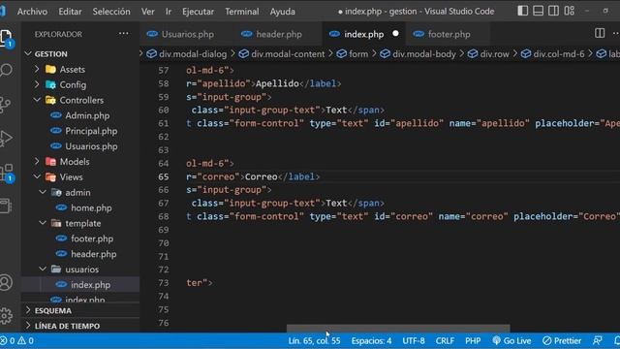Click unsaved dot on index.php tab
This screenshot has width=620, height=349.
[x=395, y=34]
